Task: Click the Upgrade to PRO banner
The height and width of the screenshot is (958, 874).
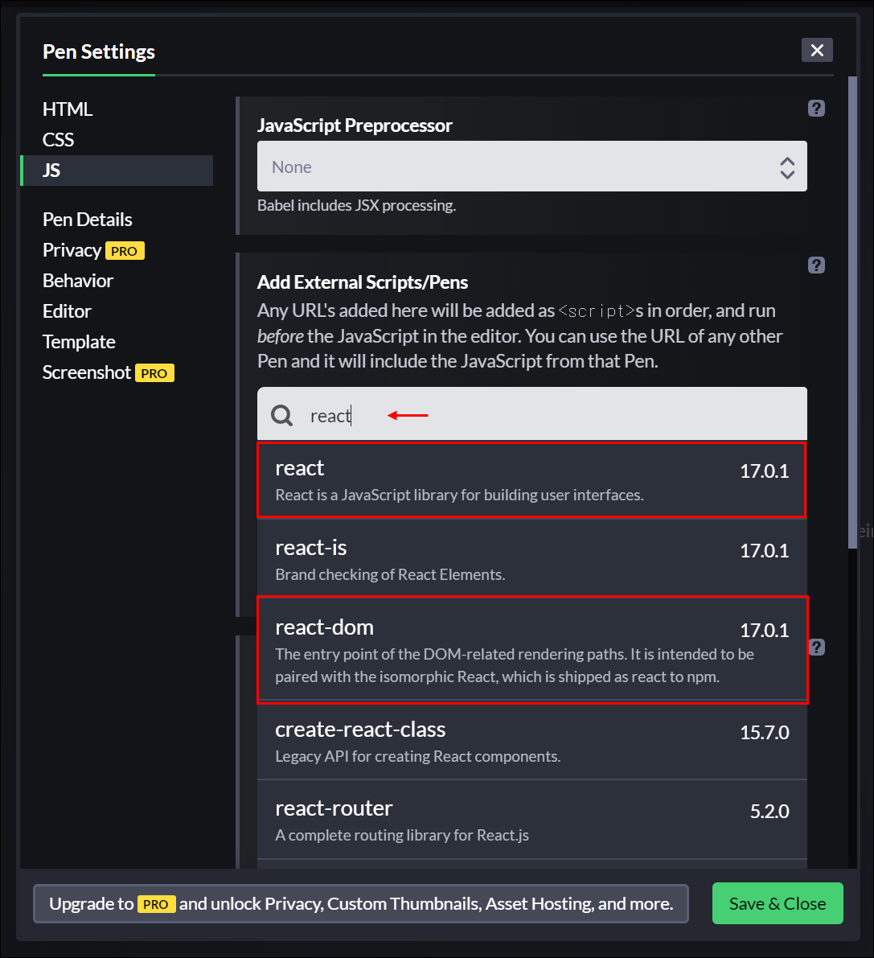Action: click(361, 903)
